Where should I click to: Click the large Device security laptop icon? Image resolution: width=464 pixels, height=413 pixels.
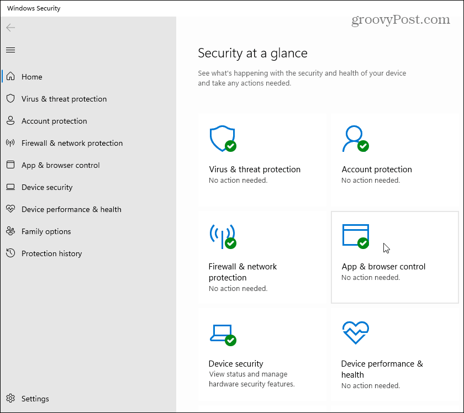click(x=223, y=335)
